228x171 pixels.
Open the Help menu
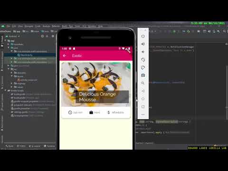(100, 26)
